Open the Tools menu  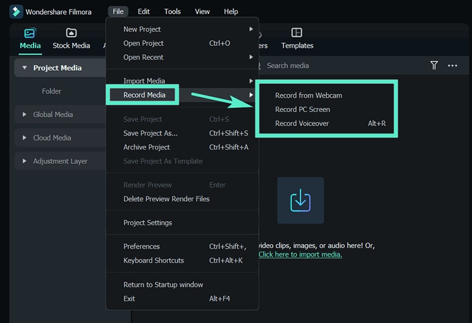[x=172, y=11]
